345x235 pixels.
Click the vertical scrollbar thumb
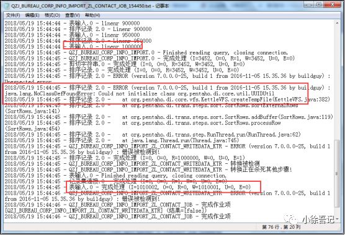[x=337, y=174]
